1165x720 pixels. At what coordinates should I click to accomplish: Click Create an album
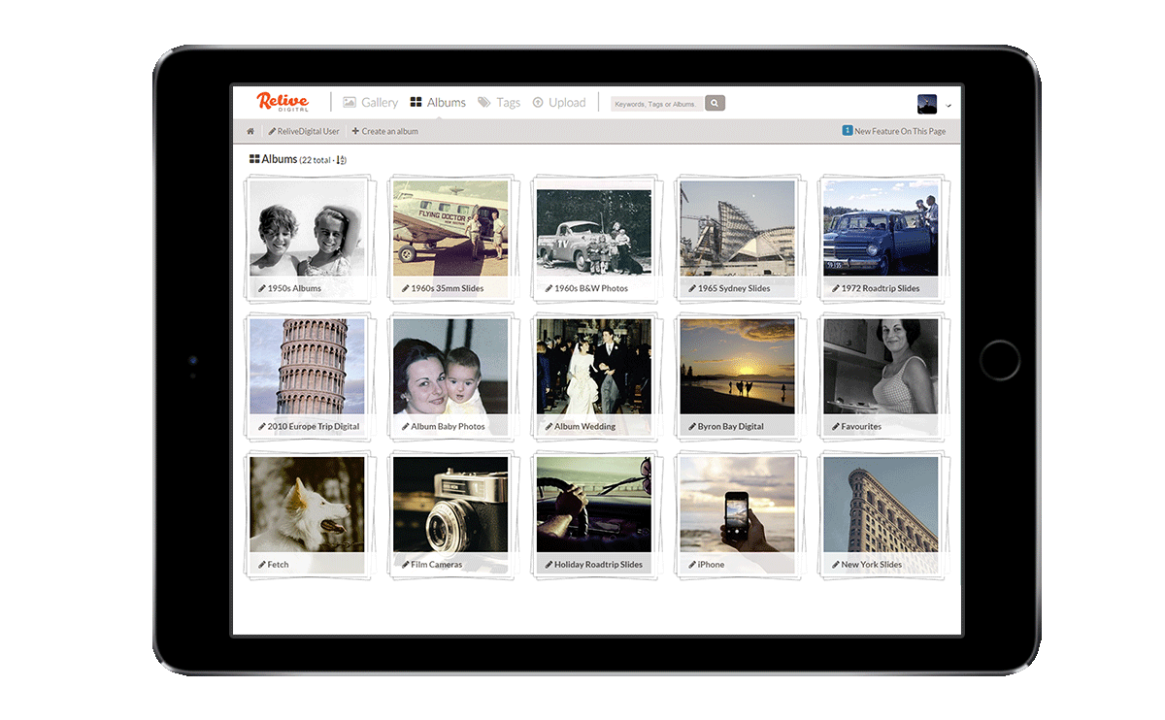385,130
